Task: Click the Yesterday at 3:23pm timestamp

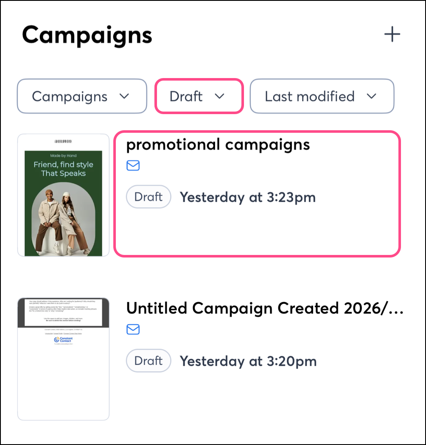Action: [248, 197]
